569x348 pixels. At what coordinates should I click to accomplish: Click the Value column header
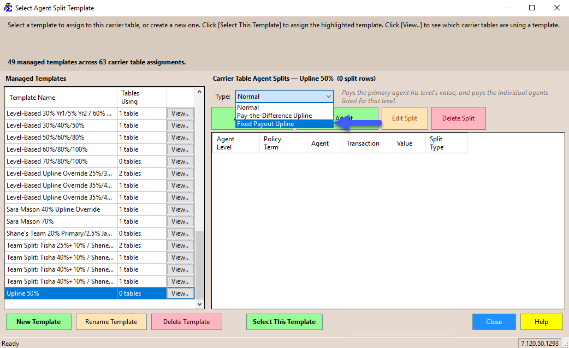tap(409, 143)
